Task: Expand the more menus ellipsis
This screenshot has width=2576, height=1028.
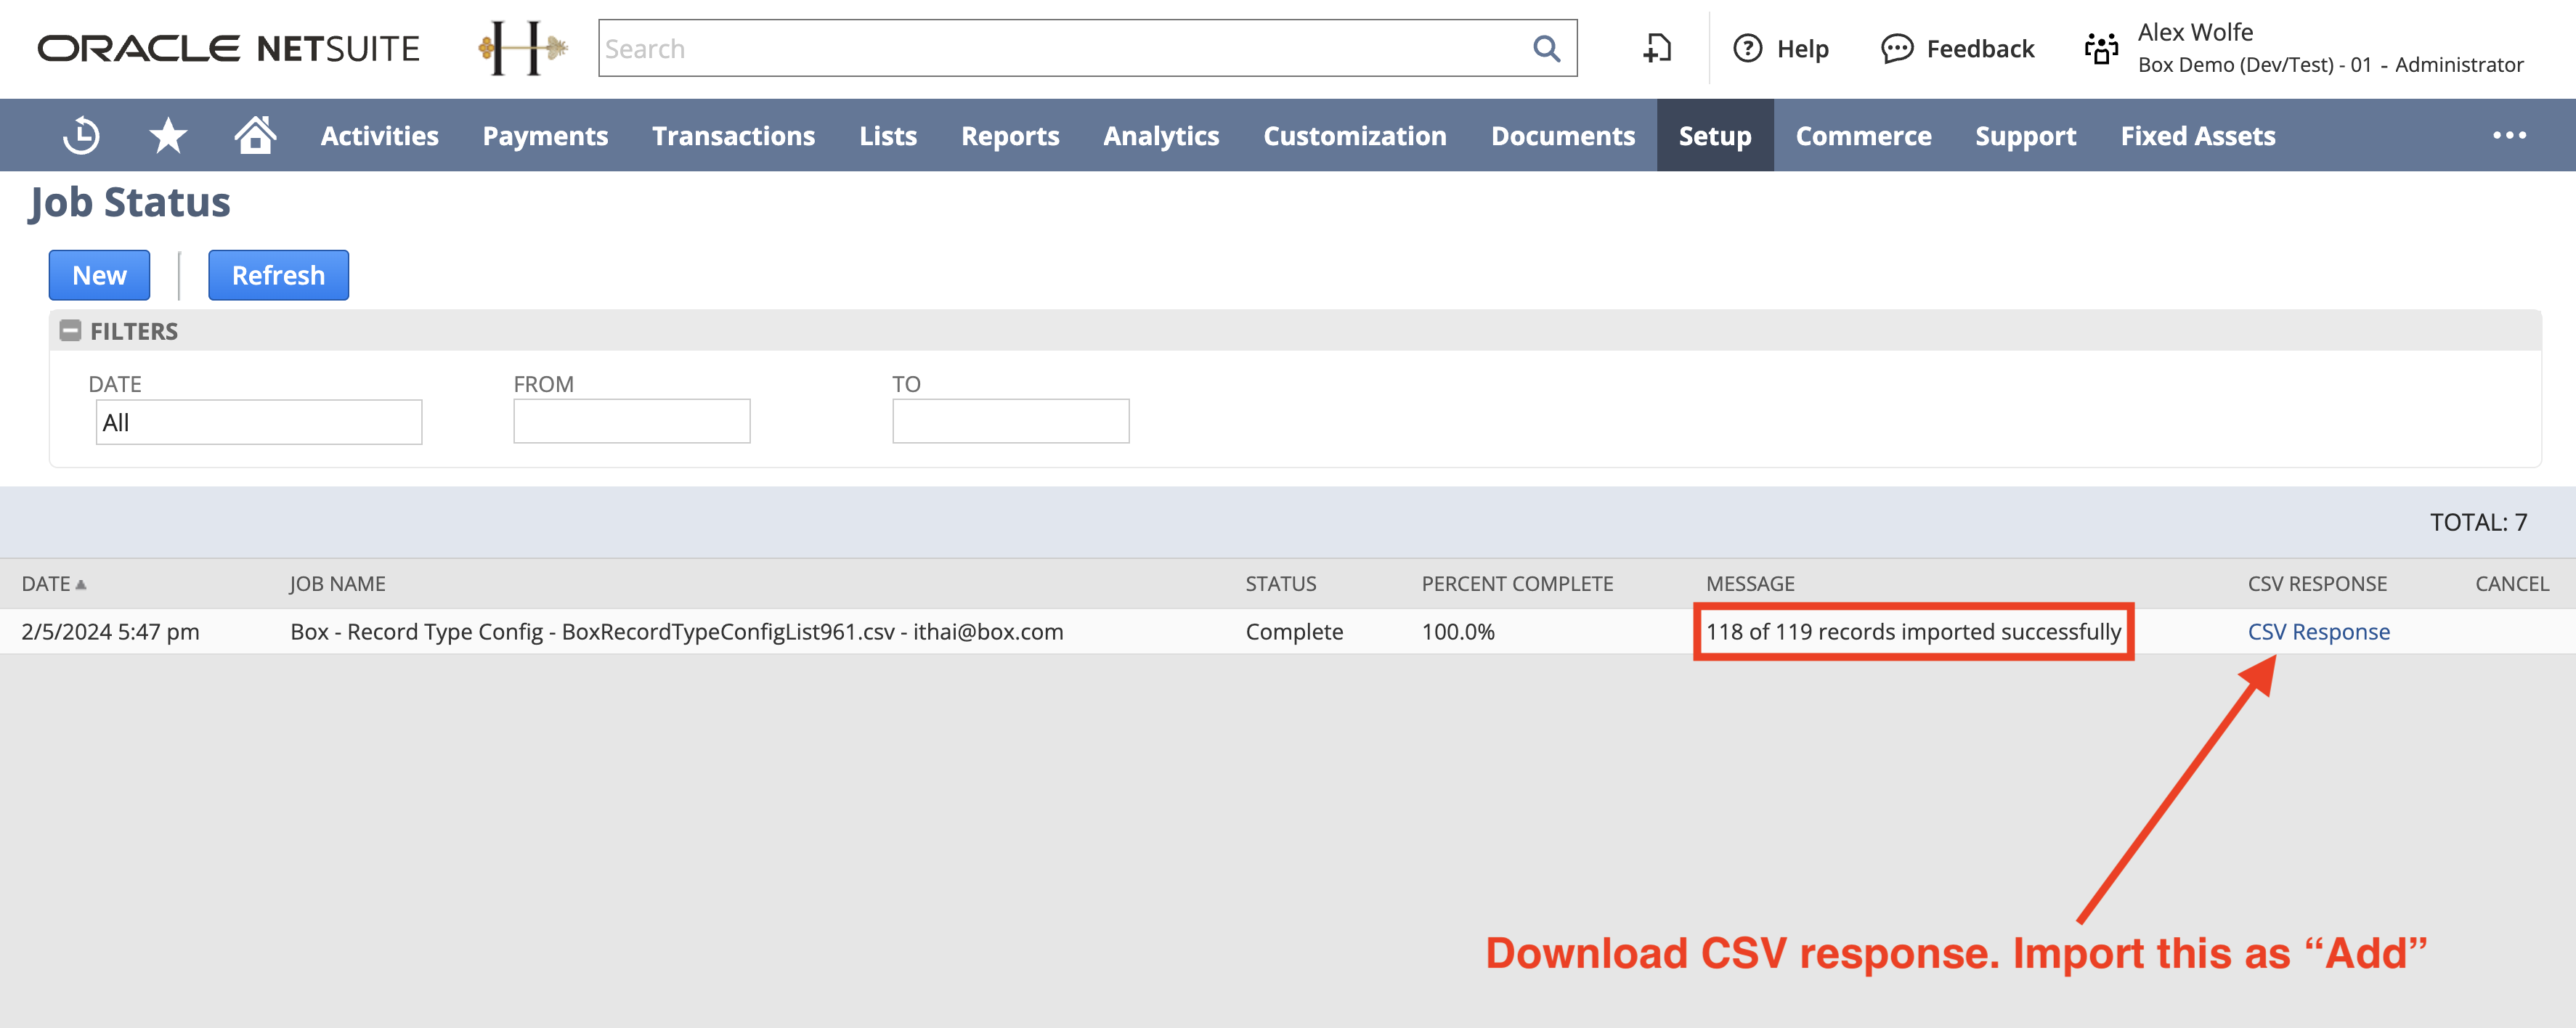Action: [x=2509, y=135]
